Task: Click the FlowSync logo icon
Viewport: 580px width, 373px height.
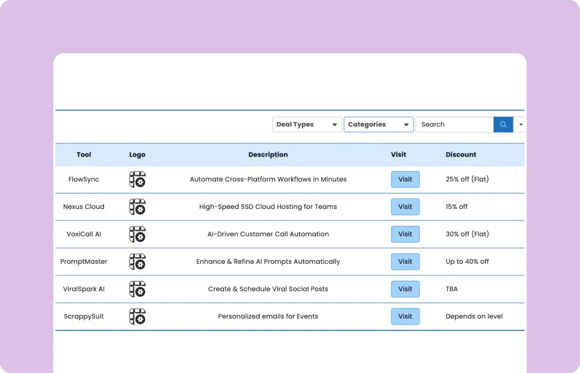Action: click(137, 180)
